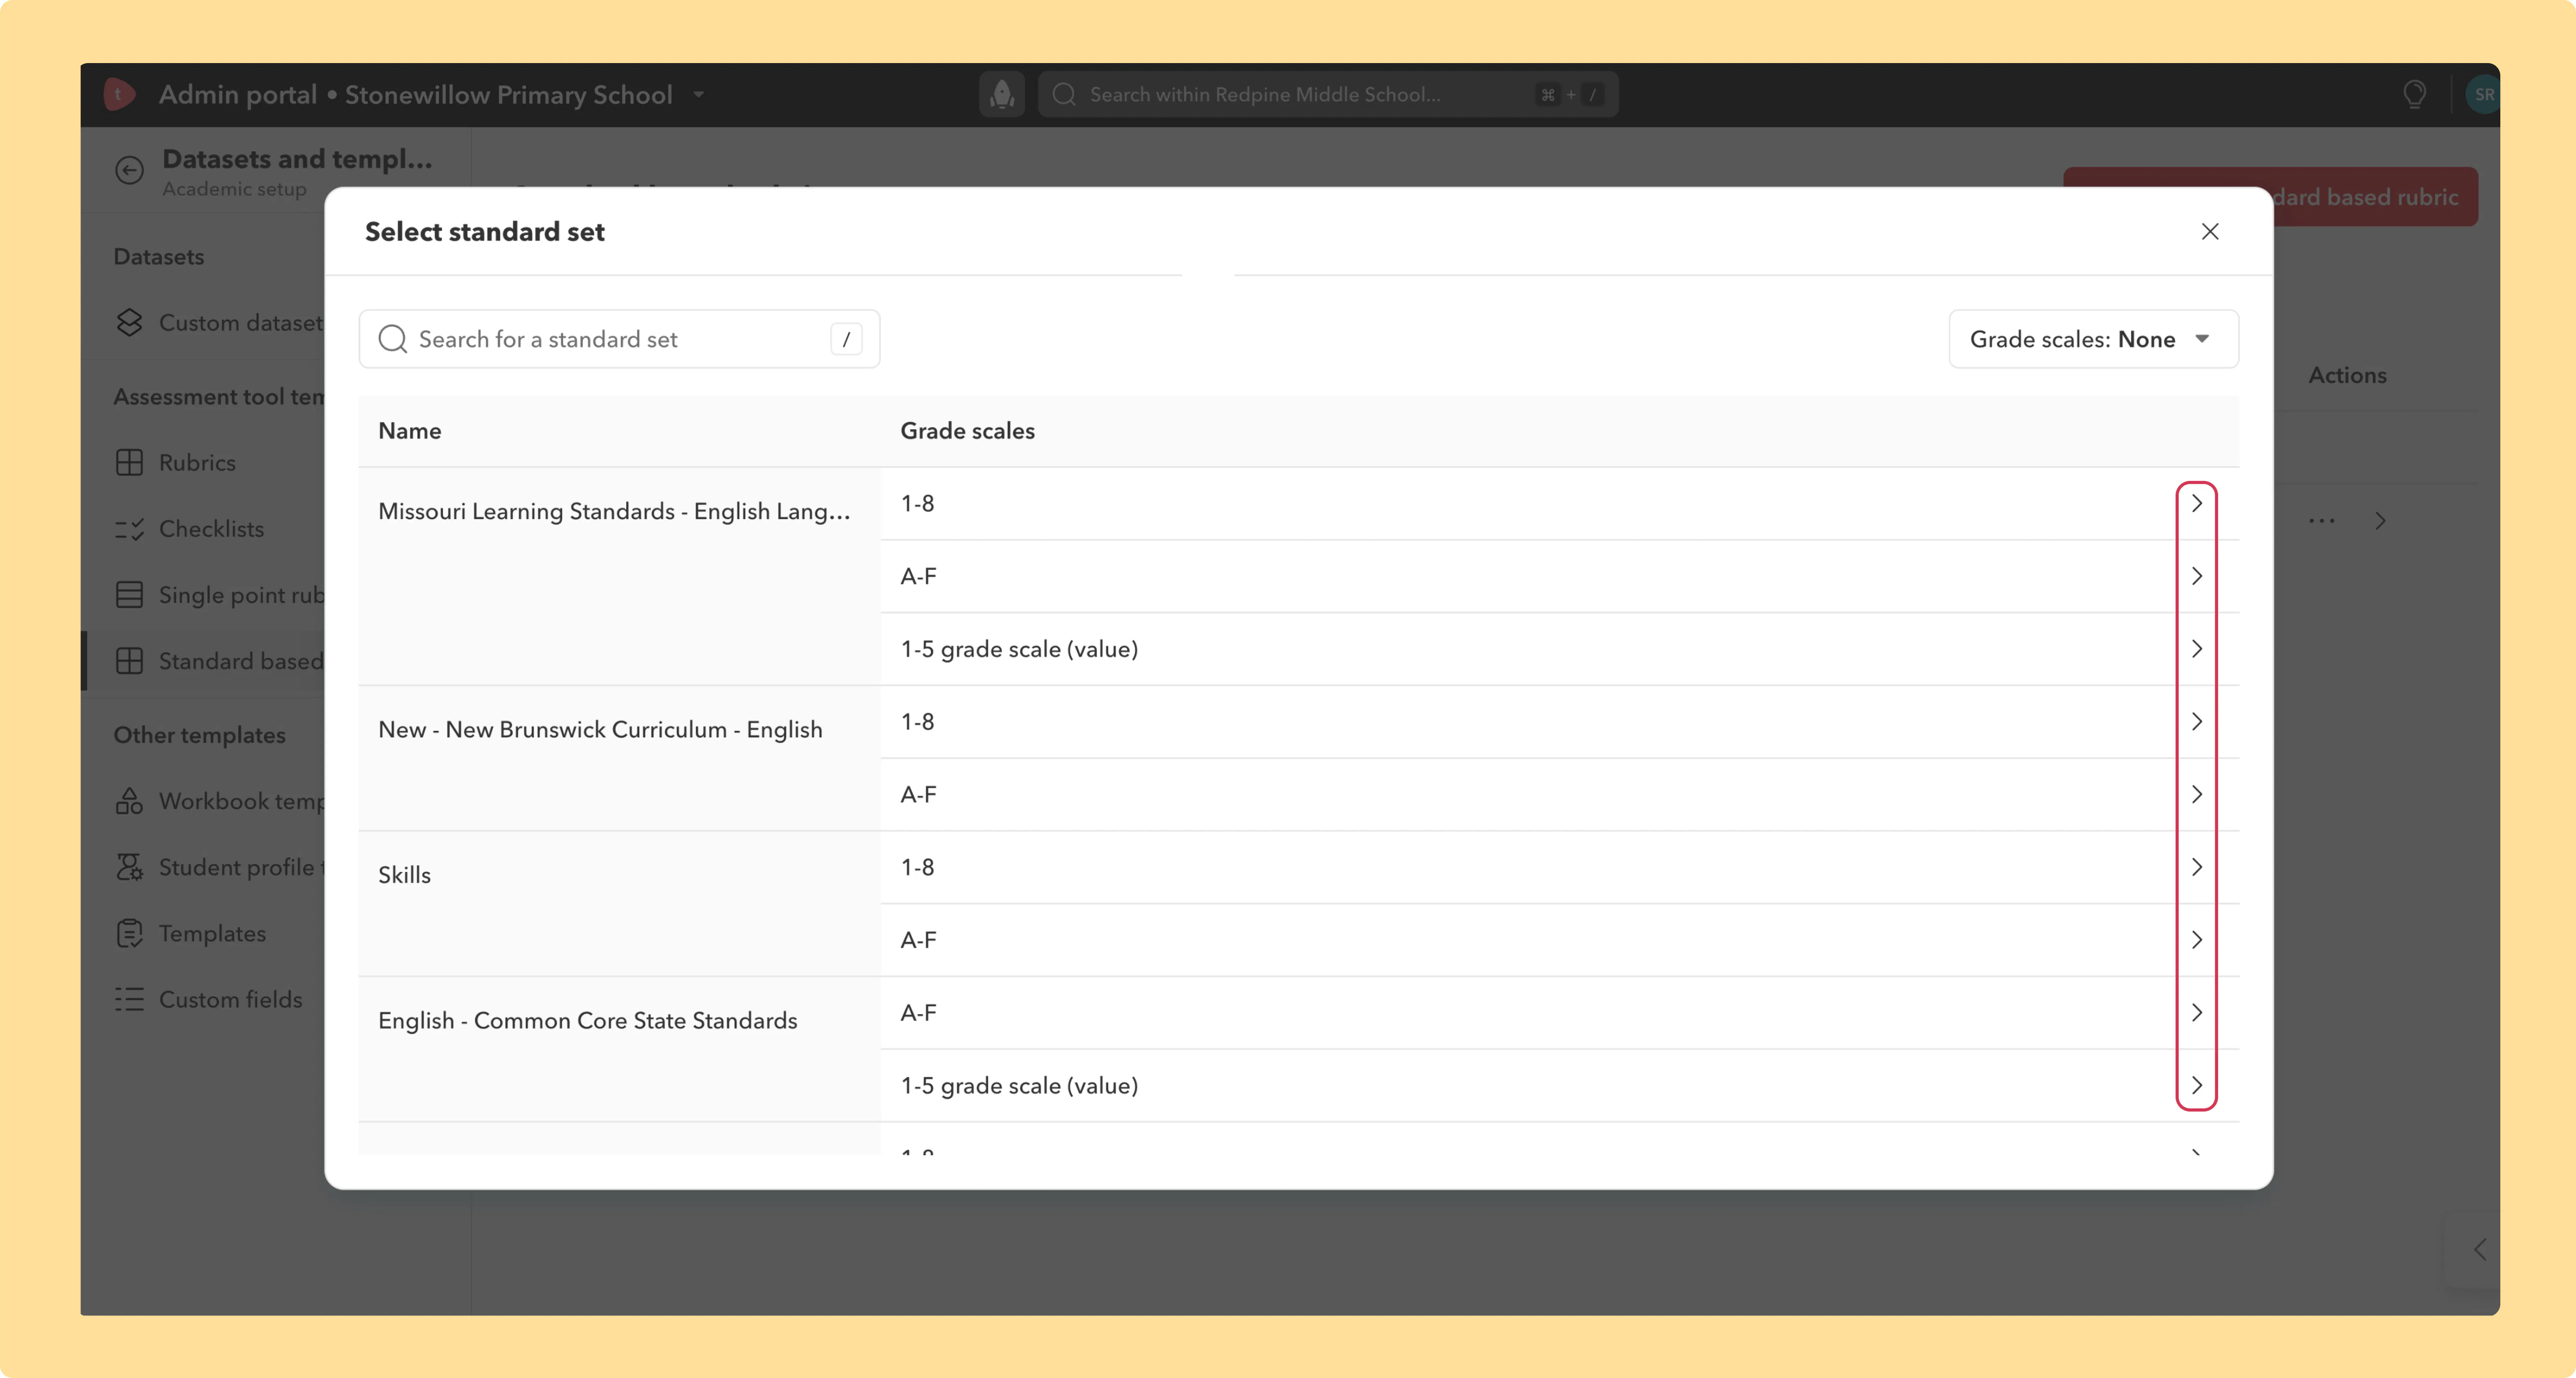Viewport: 2576px width, 1378px height.
Task: Click the Standard based rubric grid icon
Action: pos(129,661)
